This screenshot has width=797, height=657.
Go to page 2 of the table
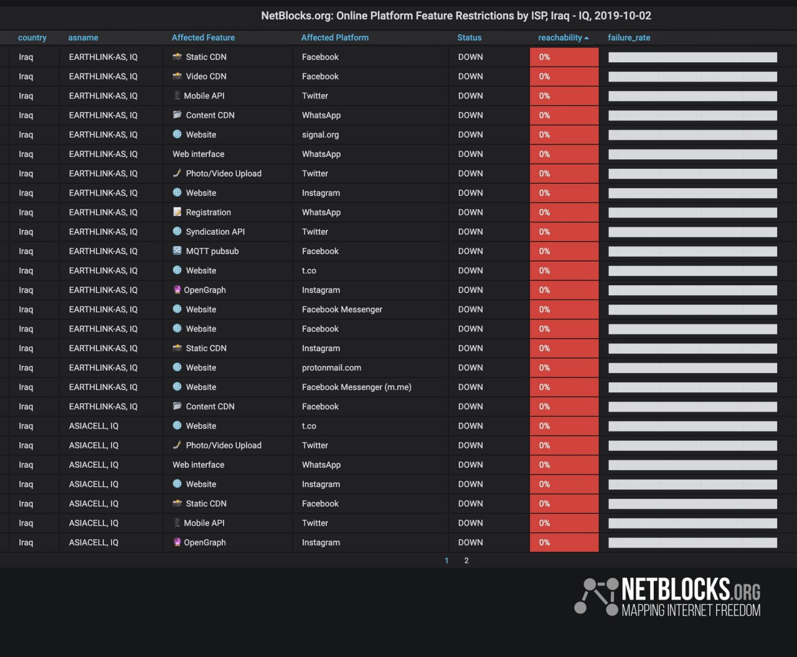tap(466, 560)
